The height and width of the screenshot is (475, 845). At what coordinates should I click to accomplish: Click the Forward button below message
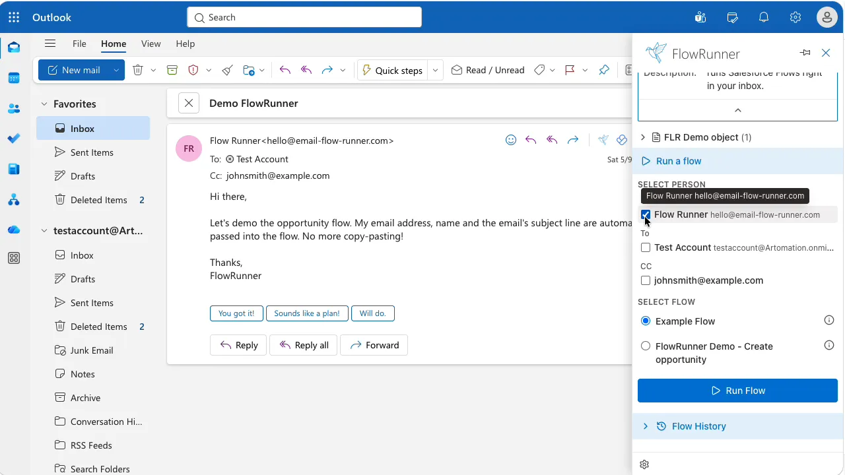point(374,345)
